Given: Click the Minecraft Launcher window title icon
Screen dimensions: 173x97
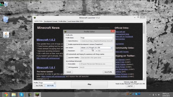Looking at the screenshot, I should (35, 18).
